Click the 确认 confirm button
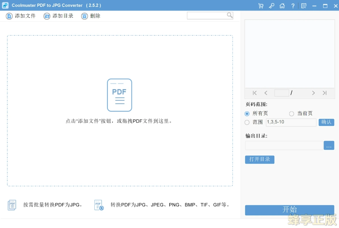This screenshot has width=339, height=228. (326, 122)
